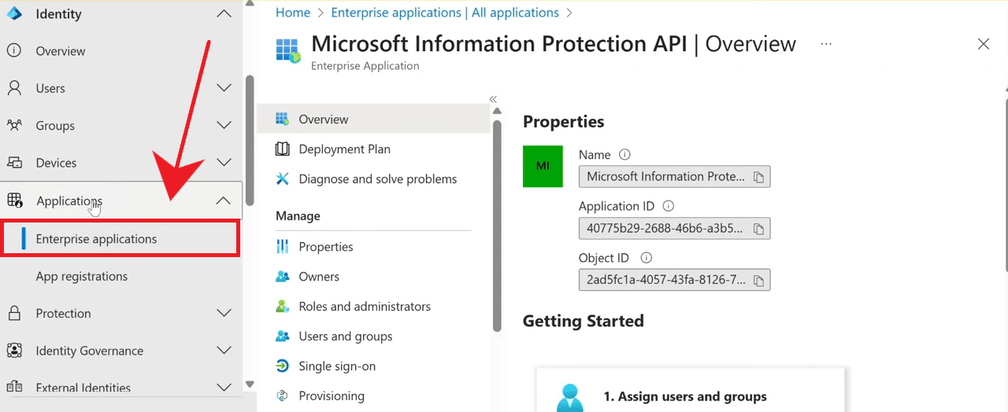
Task: Open Enterprise applications breadcrumb link
Action: 444,13
